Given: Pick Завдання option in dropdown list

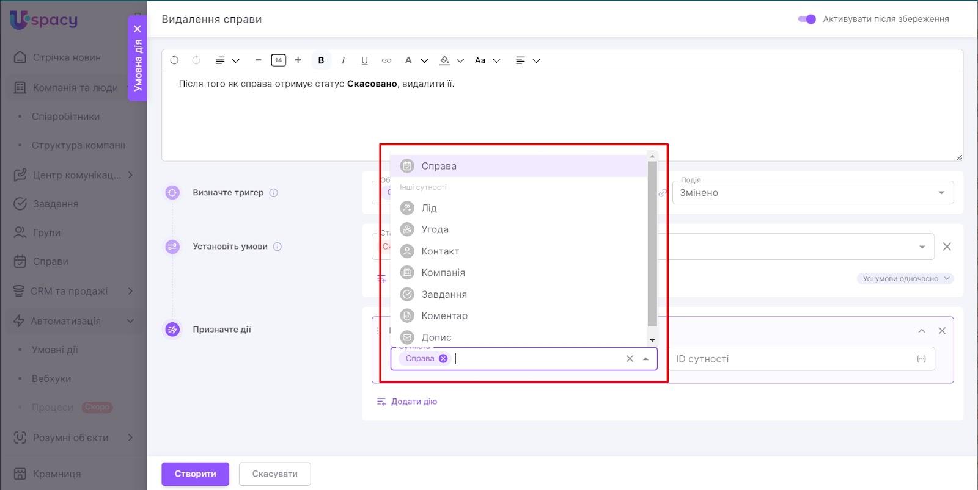Looking at the screenshot, I should (x=444, y=294).
